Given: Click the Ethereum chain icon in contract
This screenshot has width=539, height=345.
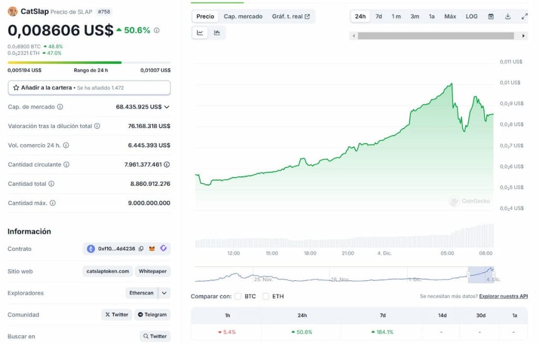Looking at the screenshot, I should [91, 249].
